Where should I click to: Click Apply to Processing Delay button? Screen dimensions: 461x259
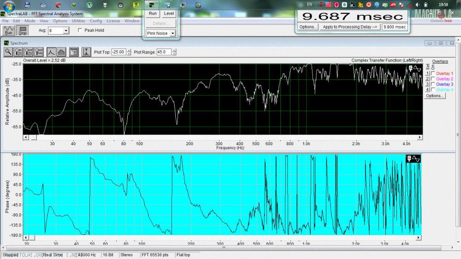click(350, 27)
